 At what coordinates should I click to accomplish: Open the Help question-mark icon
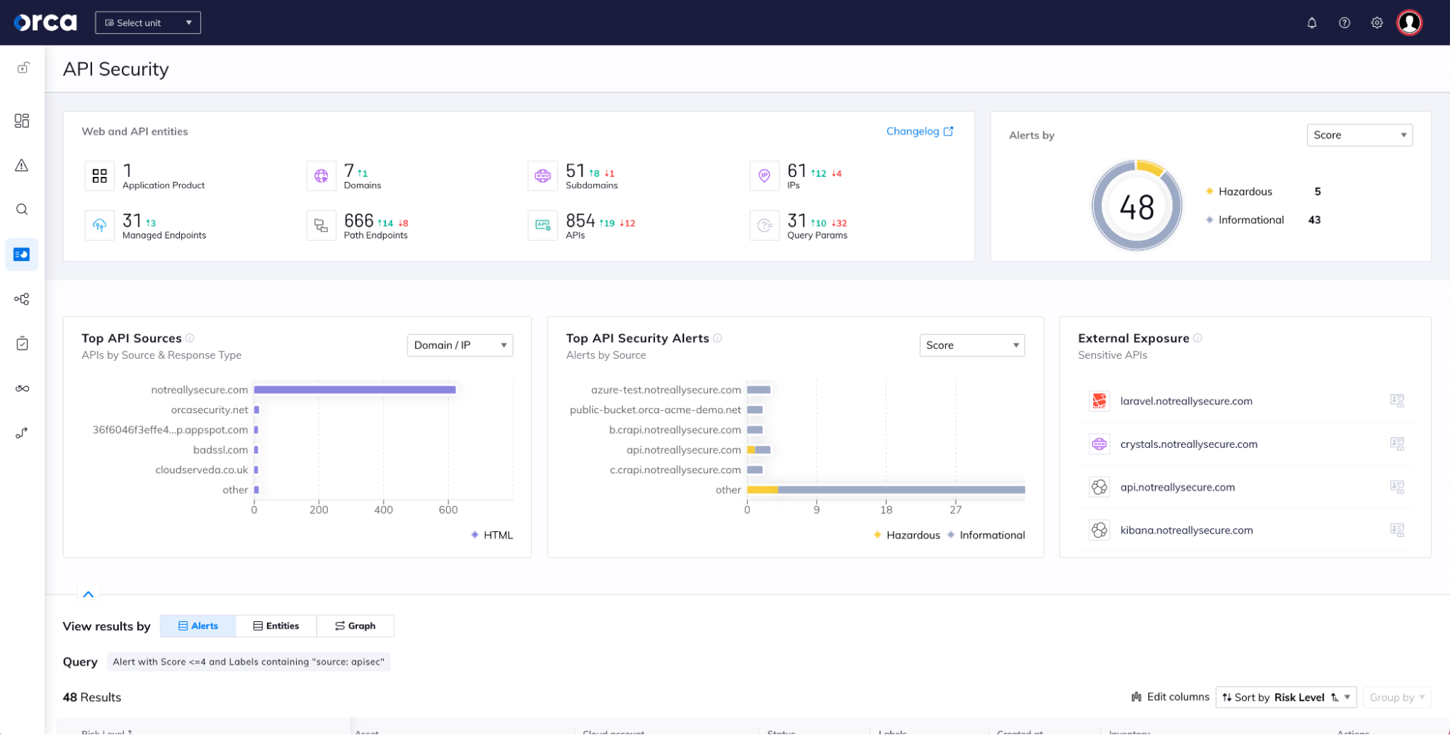(x=1344, y=22)
